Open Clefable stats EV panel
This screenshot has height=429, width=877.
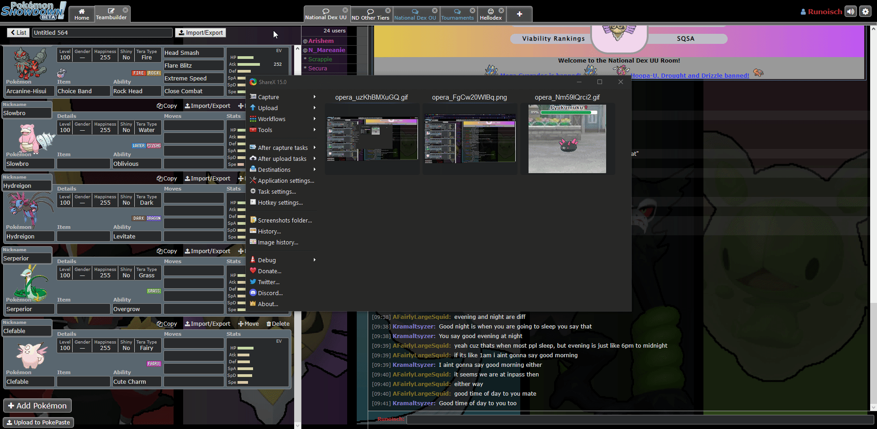258,362
